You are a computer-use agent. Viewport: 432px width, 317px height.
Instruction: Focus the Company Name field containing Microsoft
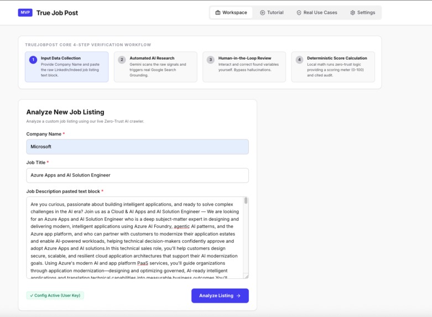click(x=138, y=147)
